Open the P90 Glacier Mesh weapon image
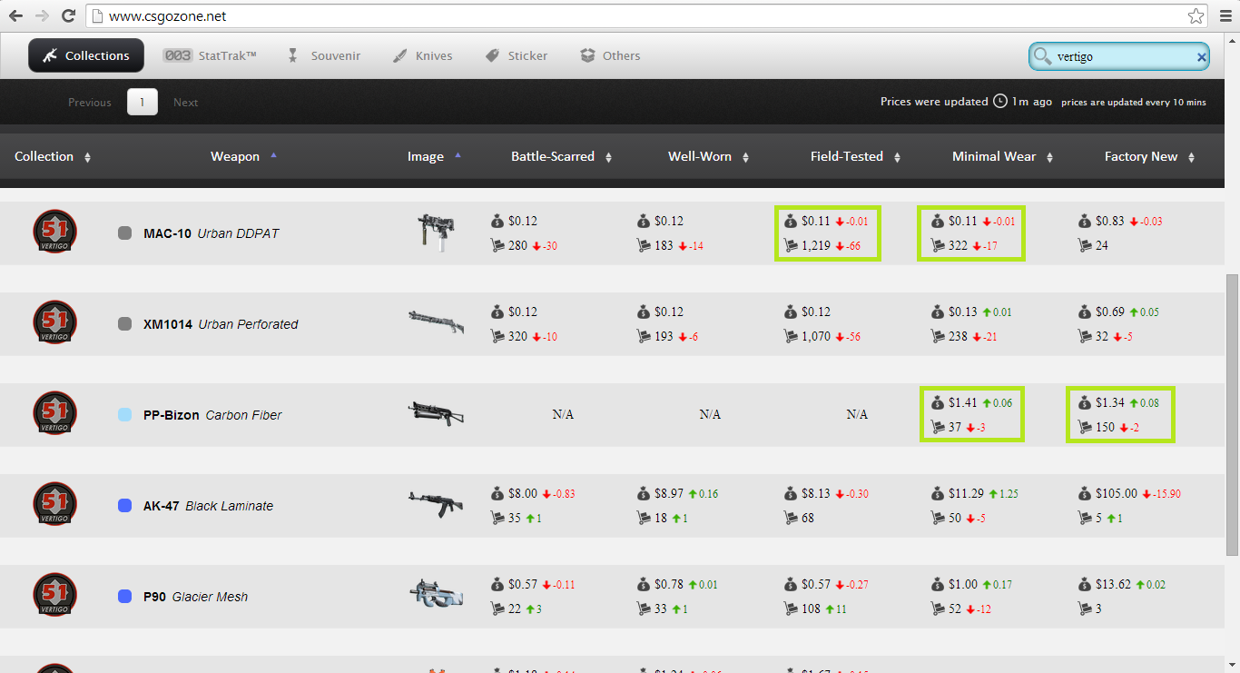This screenshot has width=1240, height=673. coord(436,595)
